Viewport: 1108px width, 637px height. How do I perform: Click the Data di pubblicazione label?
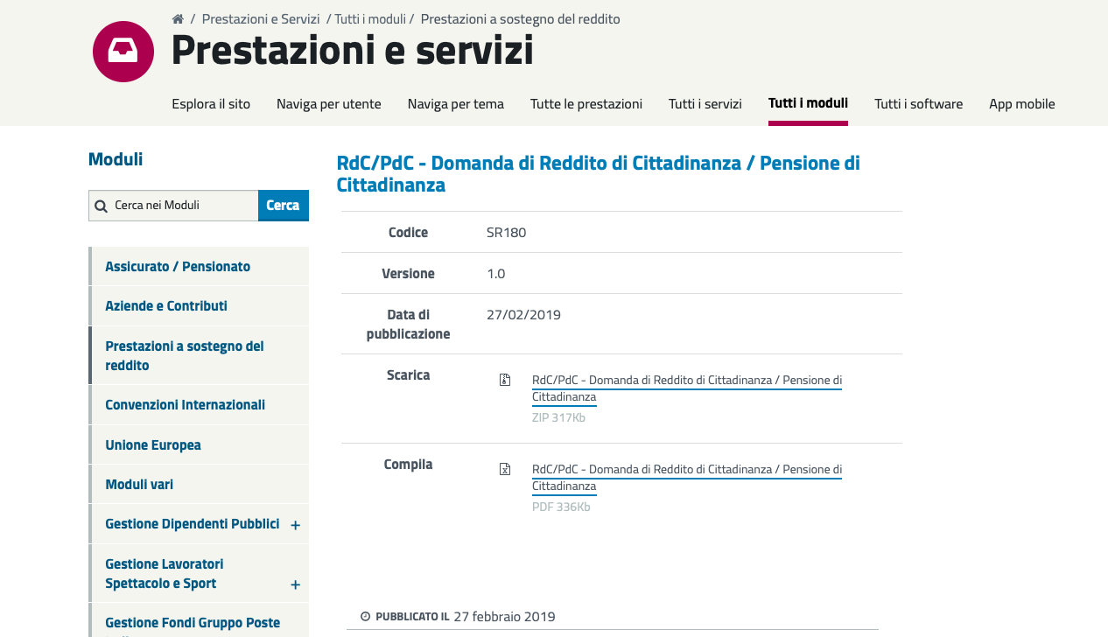(x=409, y=325)
